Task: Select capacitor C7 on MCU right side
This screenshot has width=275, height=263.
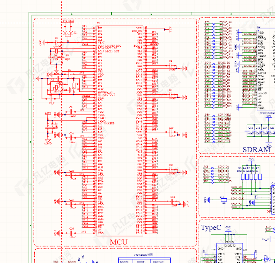Action: pyautogui.click(x=171, y=95)
